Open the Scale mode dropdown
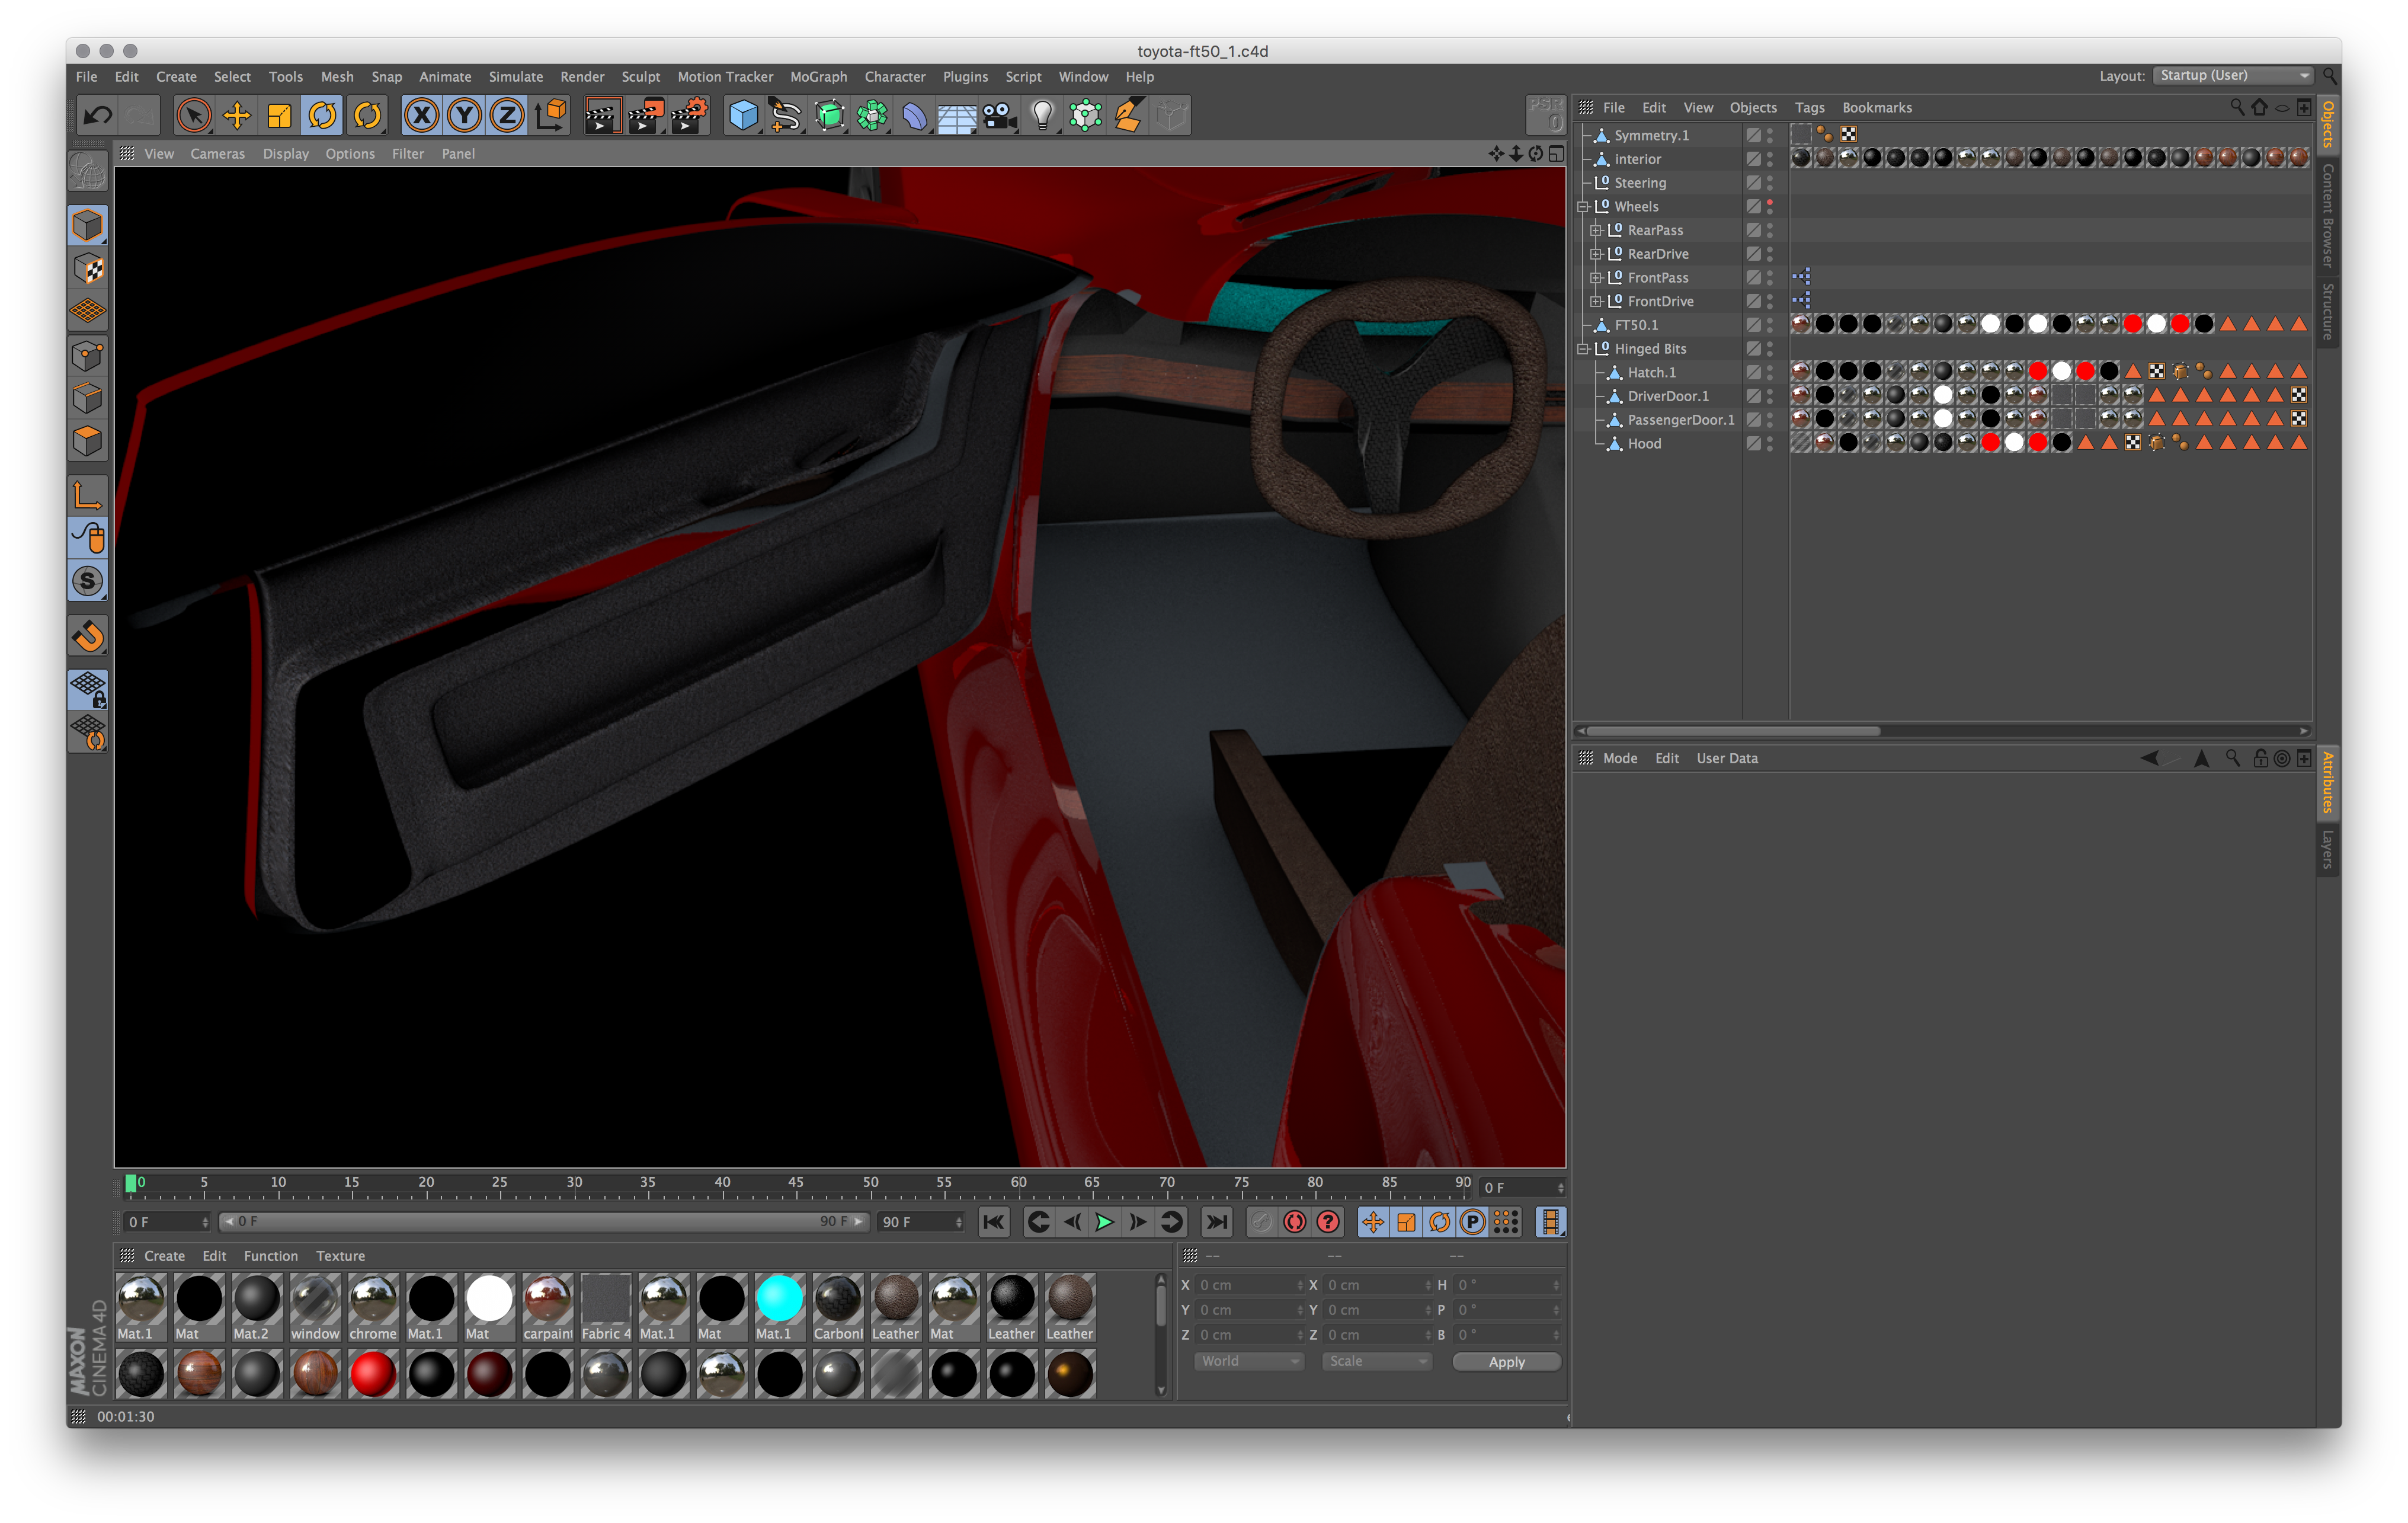 pyautogui.click(x=1376, y=1362)
